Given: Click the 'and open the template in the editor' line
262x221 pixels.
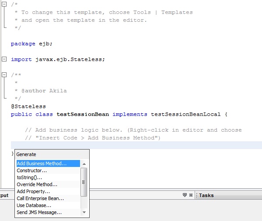Looking at the screenshot, I should [81, 20].
